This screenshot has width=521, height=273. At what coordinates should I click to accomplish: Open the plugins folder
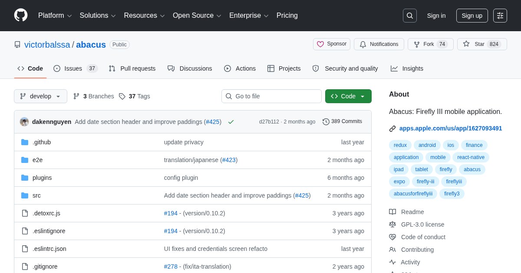click(42, 178)
